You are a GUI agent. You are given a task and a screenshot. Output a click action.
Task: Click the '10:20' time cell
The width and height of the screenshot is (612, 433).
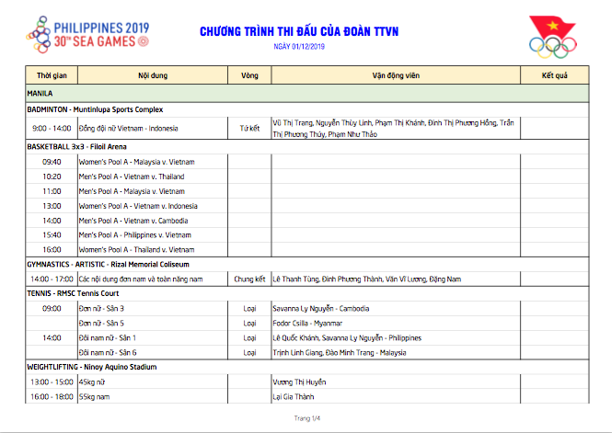52,177
